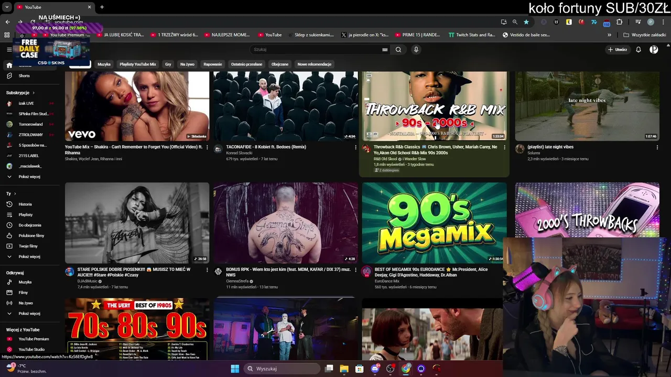Play the 90's MegaMix video thumbnail
Screen dimensions: 671x377
434,223
